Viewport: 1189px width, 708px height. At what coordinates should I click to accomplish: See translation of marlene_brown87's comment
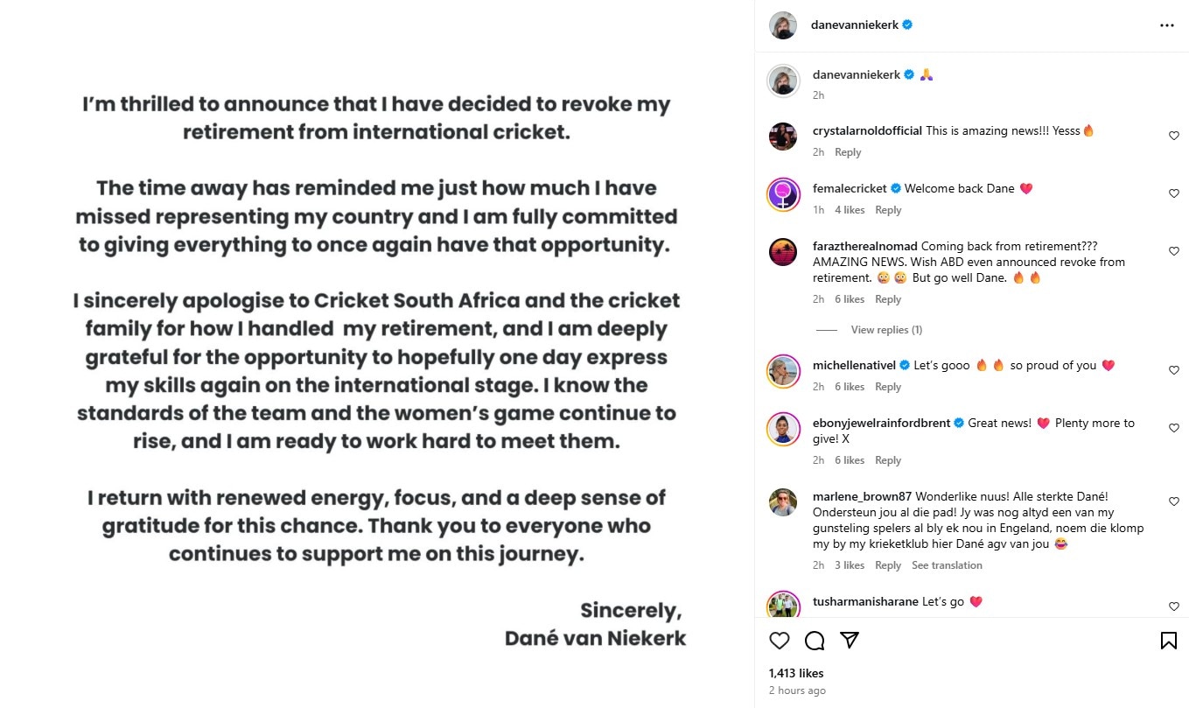pyautogui.click(x=947, y=565)
